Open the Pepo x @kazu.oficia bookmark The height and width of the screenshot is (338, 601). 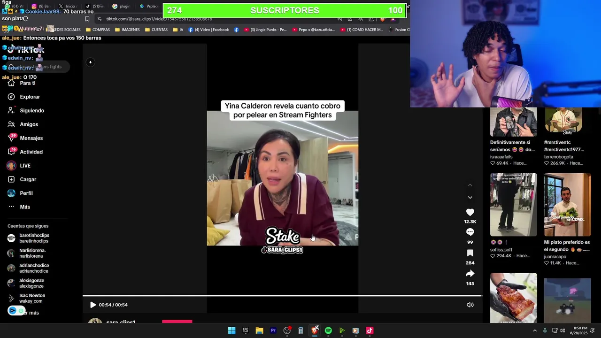point(314,30)
